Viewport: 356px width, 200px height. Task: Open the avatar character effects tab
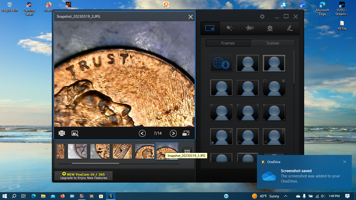click(270, 28)
